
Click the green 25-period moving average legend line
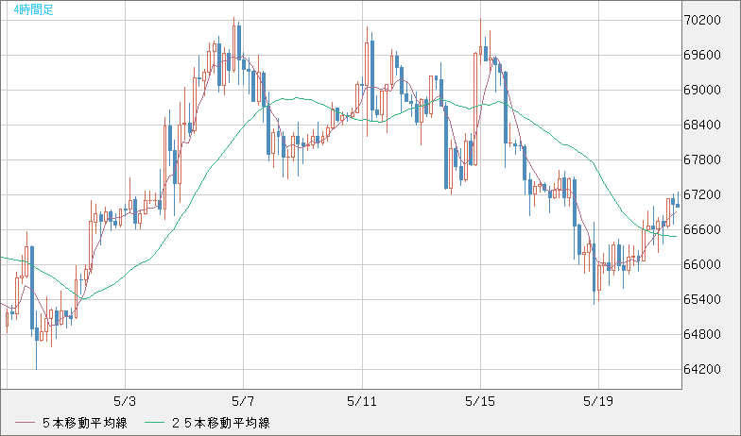pos(154,423)
